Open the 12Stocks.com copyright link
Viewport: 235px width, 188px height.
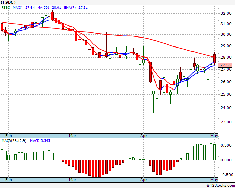tap(220, 186)
